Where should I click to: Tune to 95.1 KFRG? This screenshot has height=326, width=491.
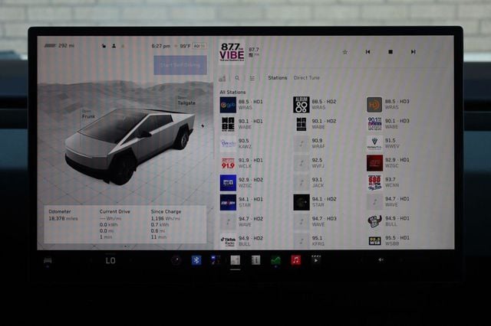[x=309, y=241]
